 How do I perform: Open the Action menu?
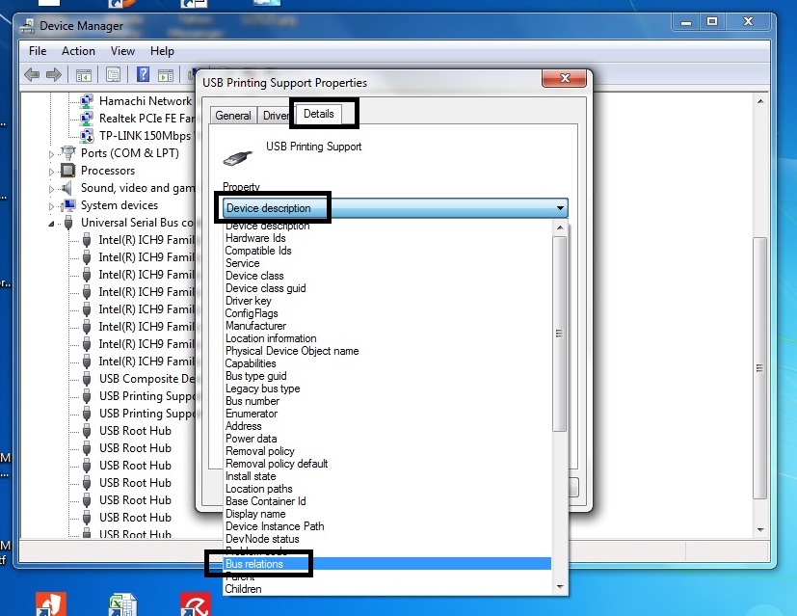coord(78,51)
